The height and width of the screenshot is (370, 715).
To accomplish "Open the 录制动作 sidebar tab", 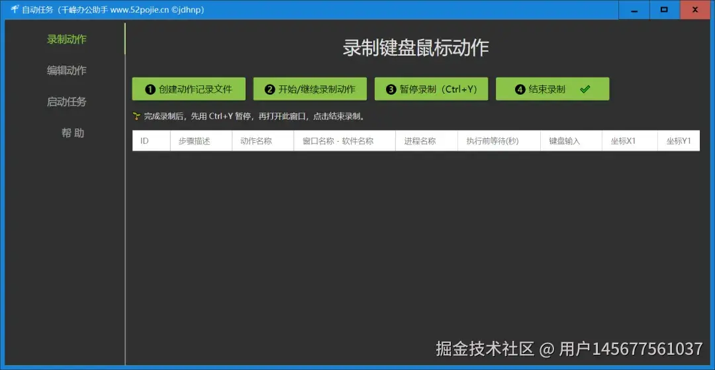I will click(67, 39).
